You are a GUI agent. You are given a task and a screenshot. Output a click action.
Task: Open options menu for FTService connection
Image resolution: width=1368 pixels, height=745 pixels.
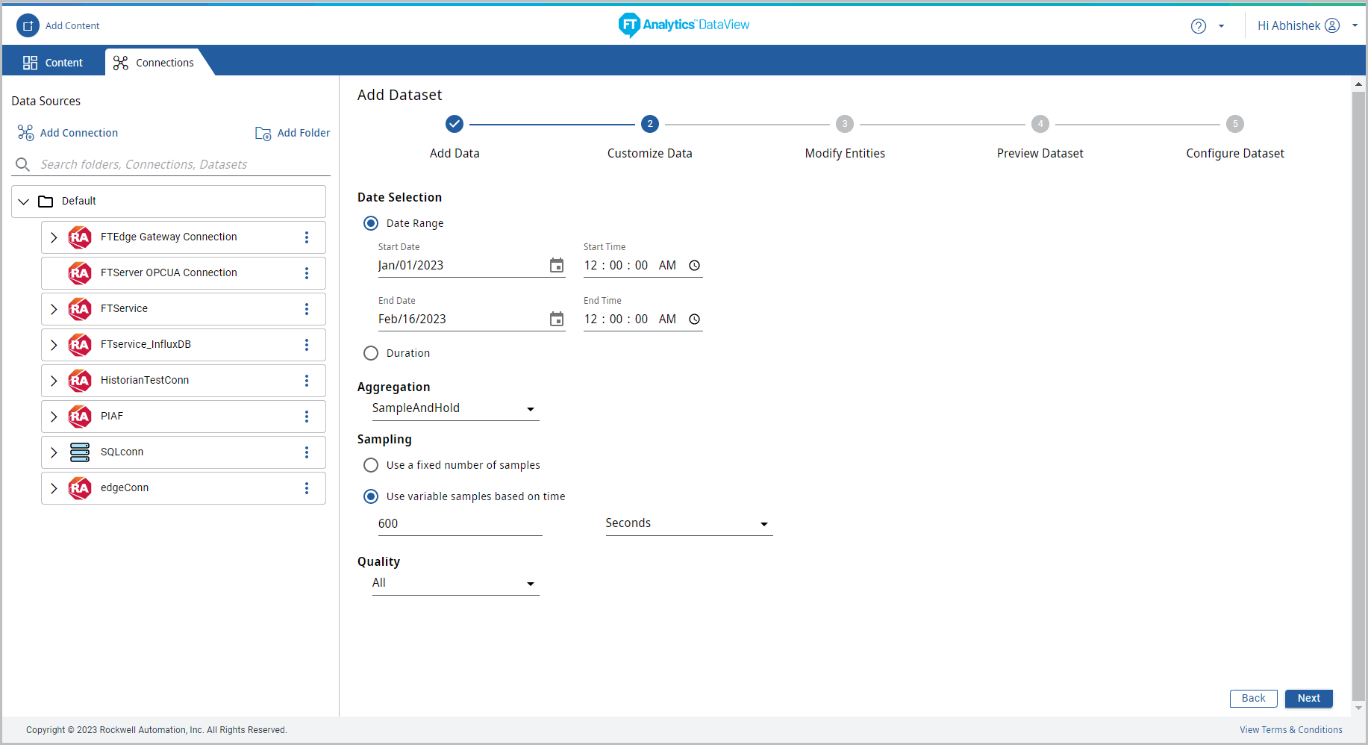[307, 309]
